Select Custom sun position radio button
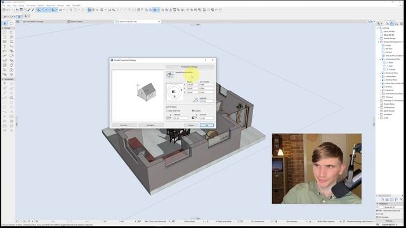The width and height of the screenshot is (406, 228). click(x=193, y=111)
